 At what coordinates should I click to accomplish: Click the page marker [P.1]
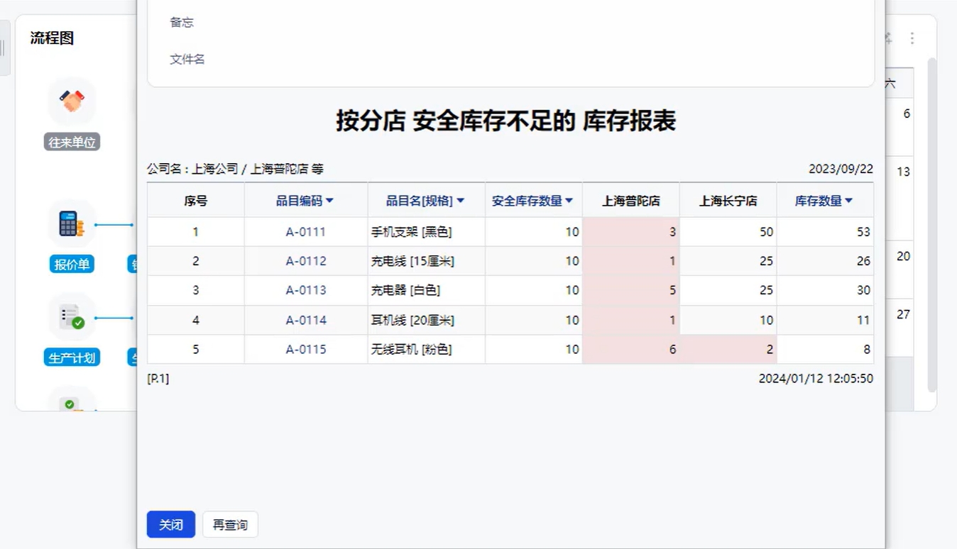[x=158, y=378]
